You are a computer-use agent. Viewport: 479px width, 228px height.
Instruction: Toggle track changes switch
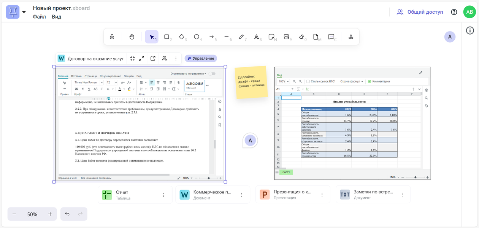[212, 74]
